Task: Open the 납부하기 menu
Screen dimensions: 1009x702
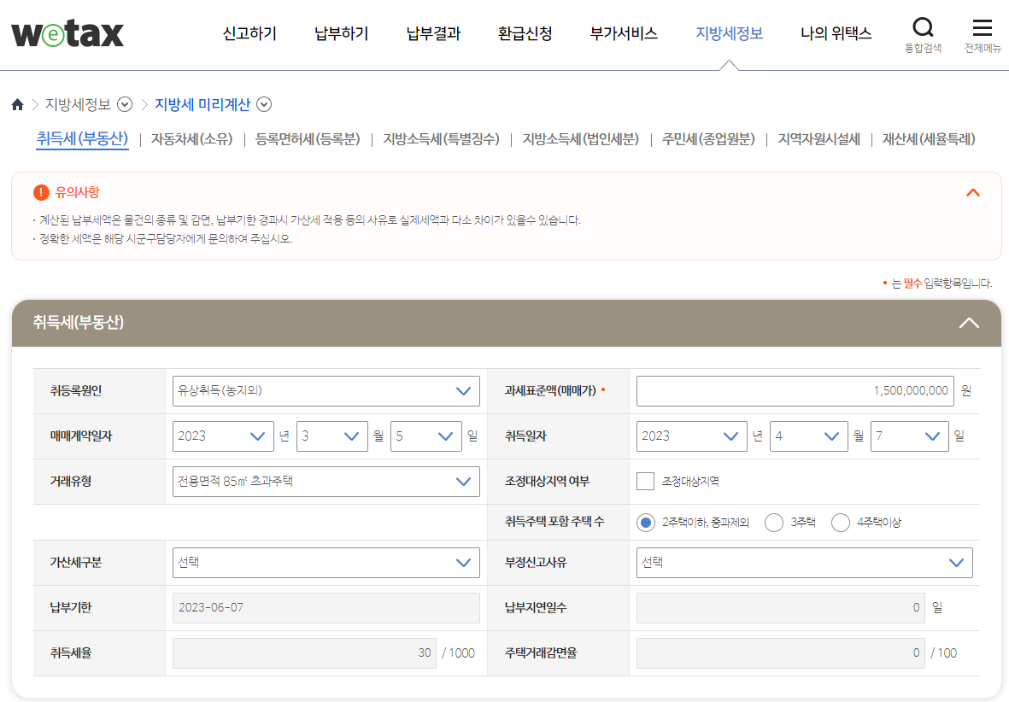Action: pos(341,33)
